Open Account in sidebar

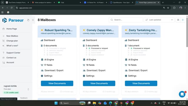click(10, 62)
